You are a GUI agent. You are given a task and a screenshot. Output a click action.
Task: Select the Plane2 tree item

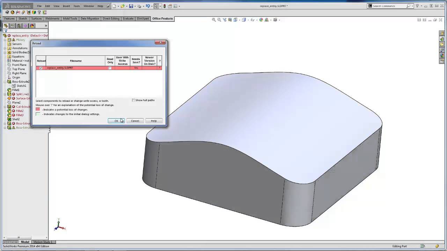(x=16, y=102)
